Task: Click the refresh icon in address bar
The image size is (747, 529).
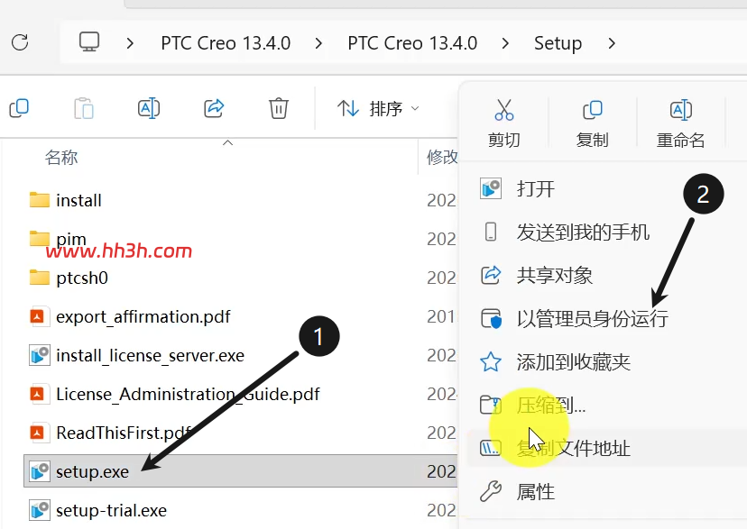Action: (x=20, y=42)
